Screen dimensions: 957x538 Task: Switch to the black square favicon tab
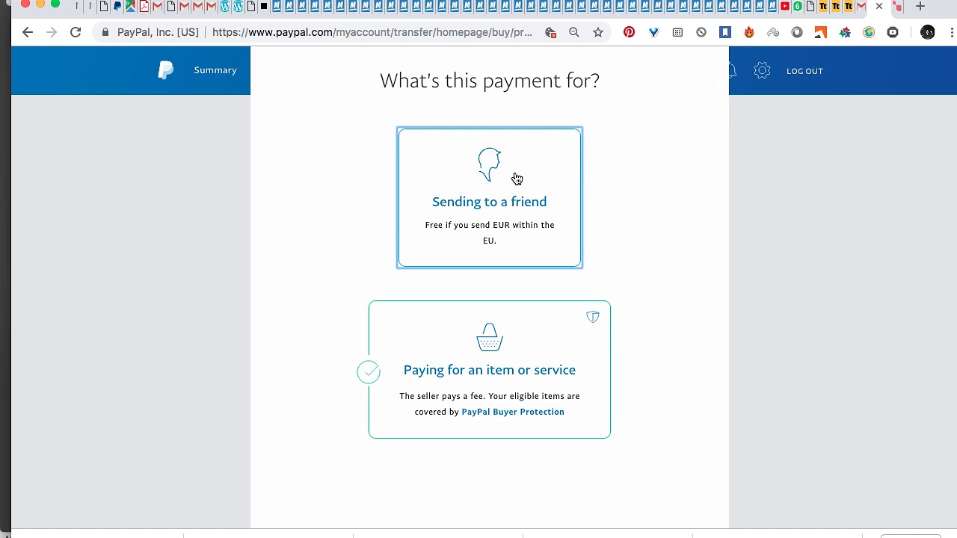(x=264, y=6)
